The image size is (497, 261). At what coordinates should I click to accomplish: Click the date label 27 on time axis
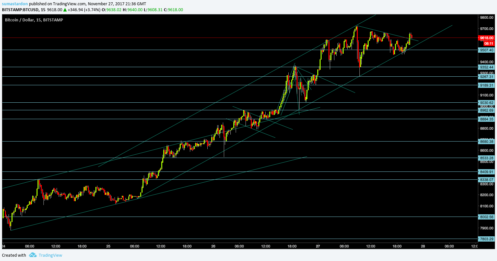click(x=318, y=246)
